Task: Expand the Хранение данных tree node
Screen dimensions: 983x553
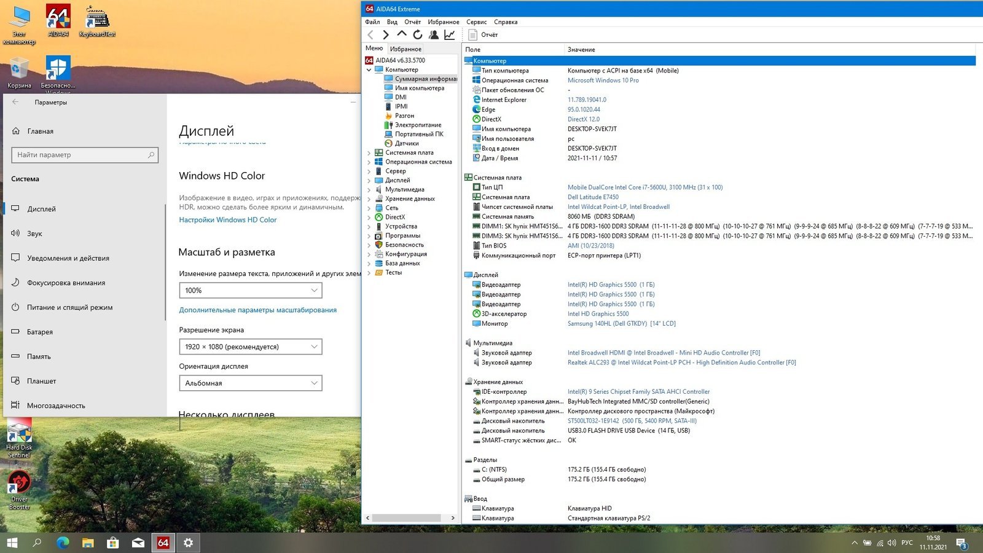Action: pyautogui.click(x=369, y=198)
